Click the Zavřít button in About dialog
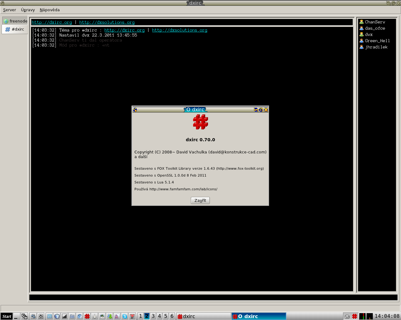 [x=200, y=200]
